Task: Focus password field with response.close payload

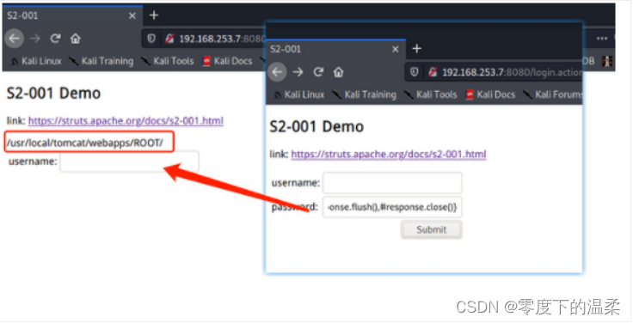Action: coord(392,207)
